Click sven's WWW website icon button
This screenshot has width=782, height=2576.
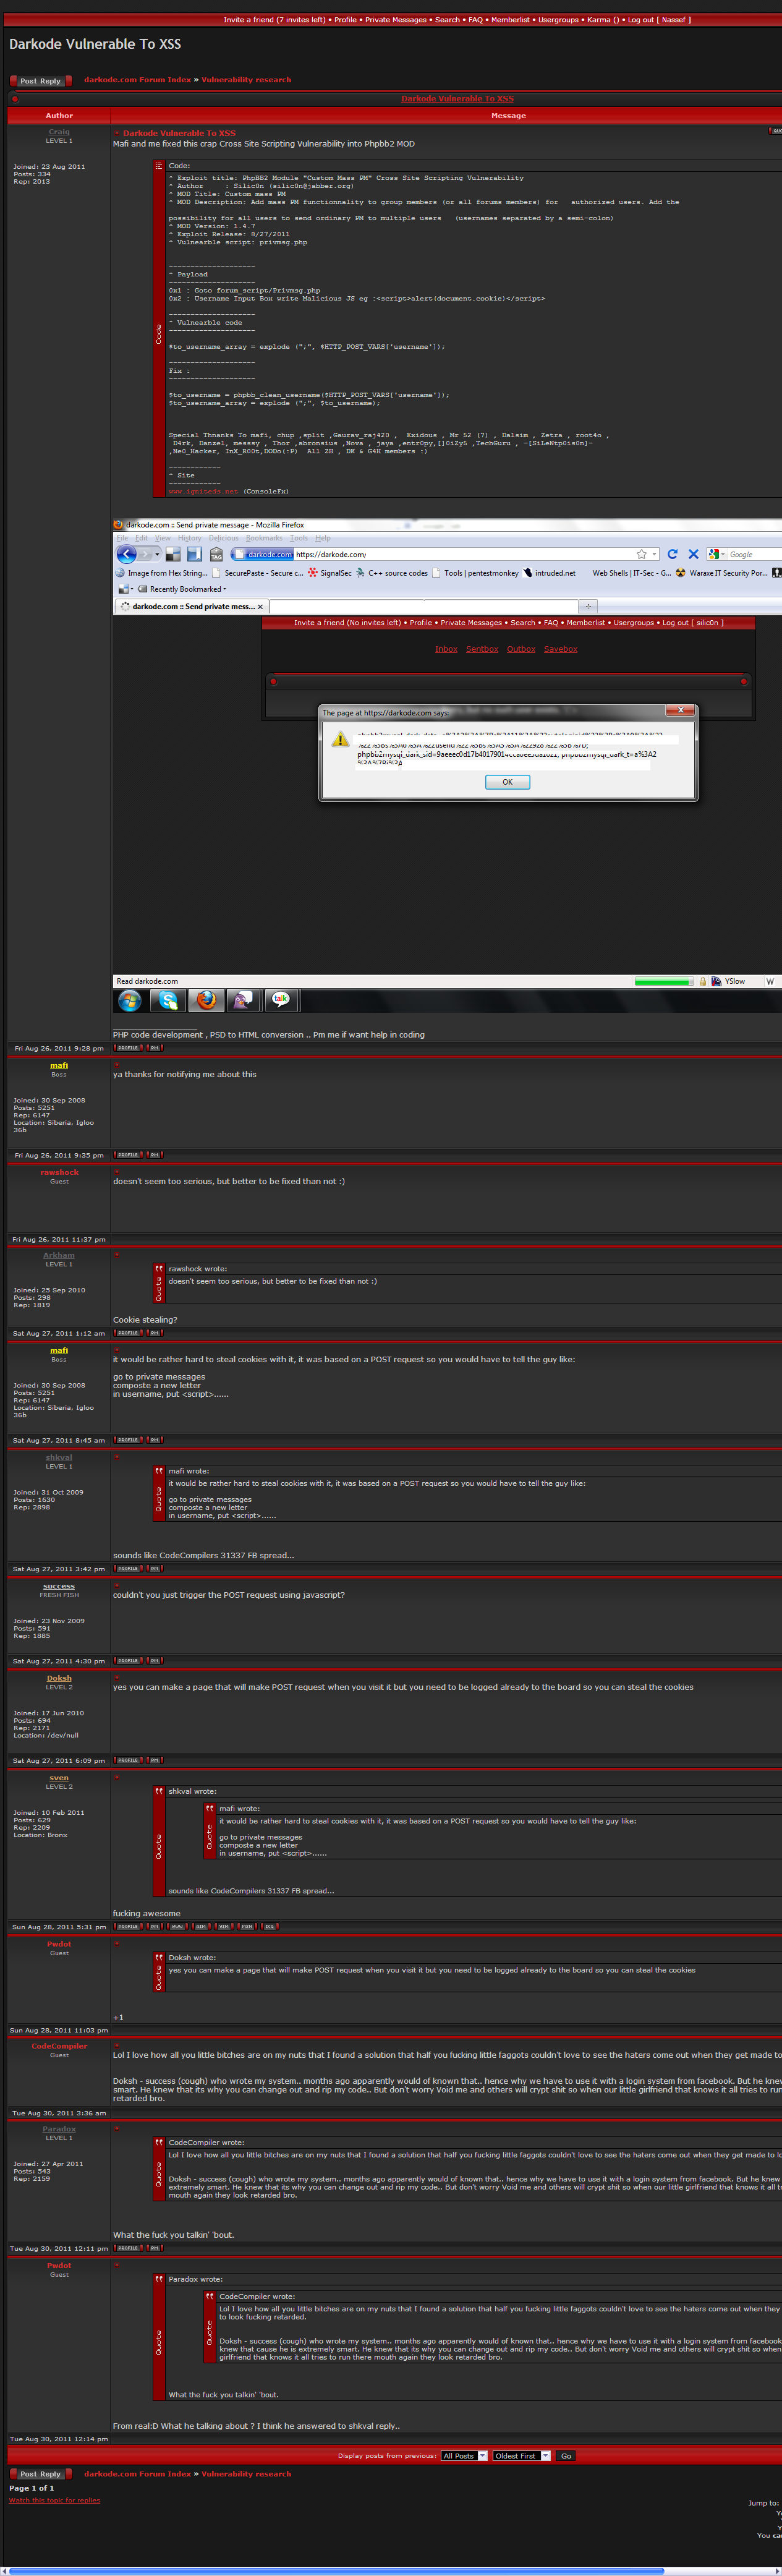click(177, 1926)
